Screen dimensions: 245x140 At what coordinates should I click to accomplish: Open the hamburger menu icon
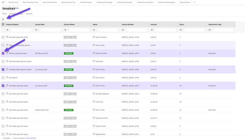[3, 2]
